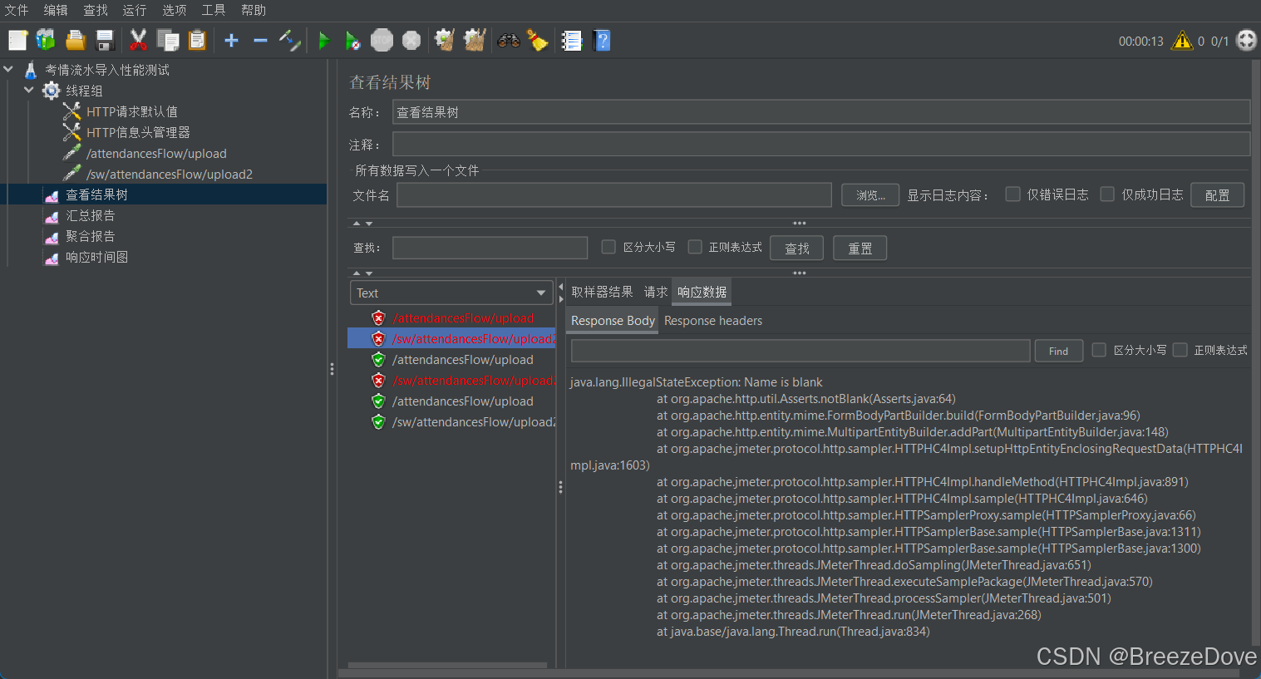This screenshot has height=679, width=1261.
Task: Click the 文件名 input field
Action: tap(614, 194)
